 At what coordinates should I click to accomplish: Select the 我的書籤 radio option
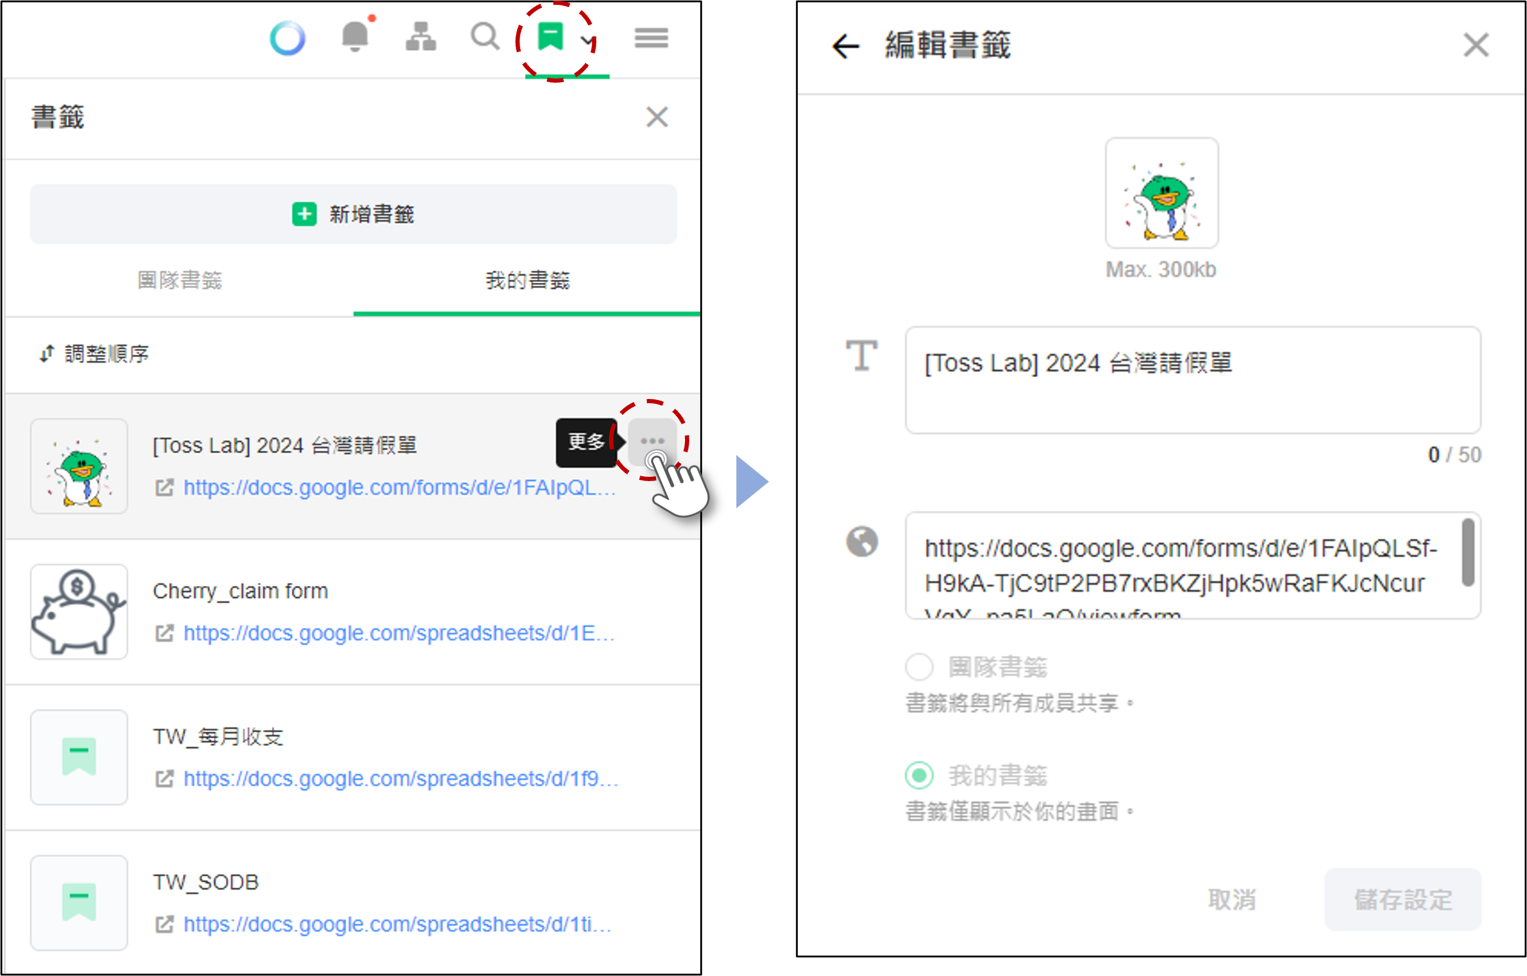(919, 775)
